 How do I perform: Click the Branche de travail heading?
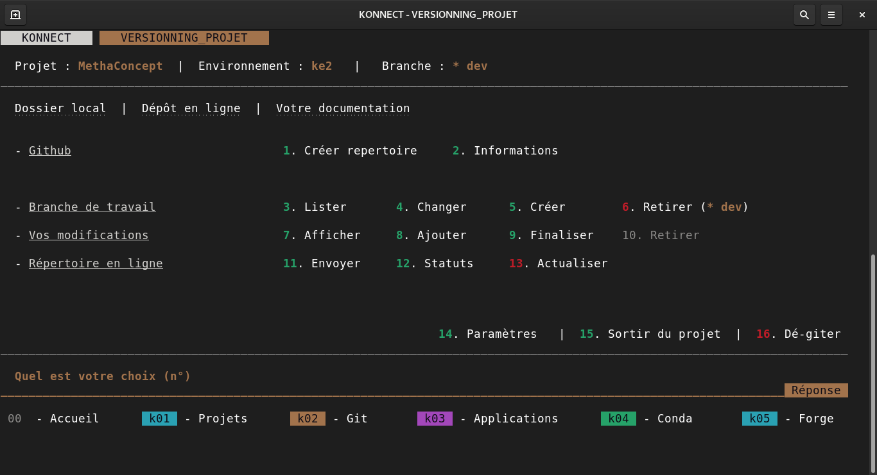tap(92, 207)
